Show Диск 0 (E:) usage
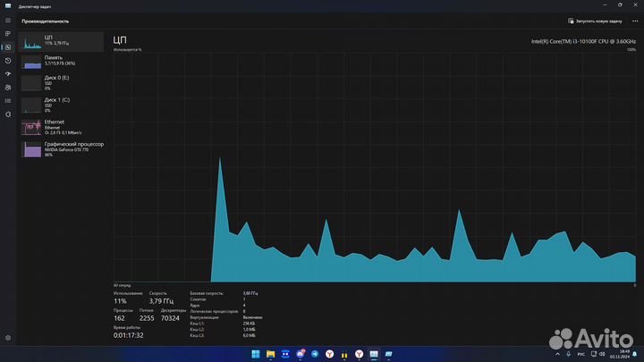 61,81
